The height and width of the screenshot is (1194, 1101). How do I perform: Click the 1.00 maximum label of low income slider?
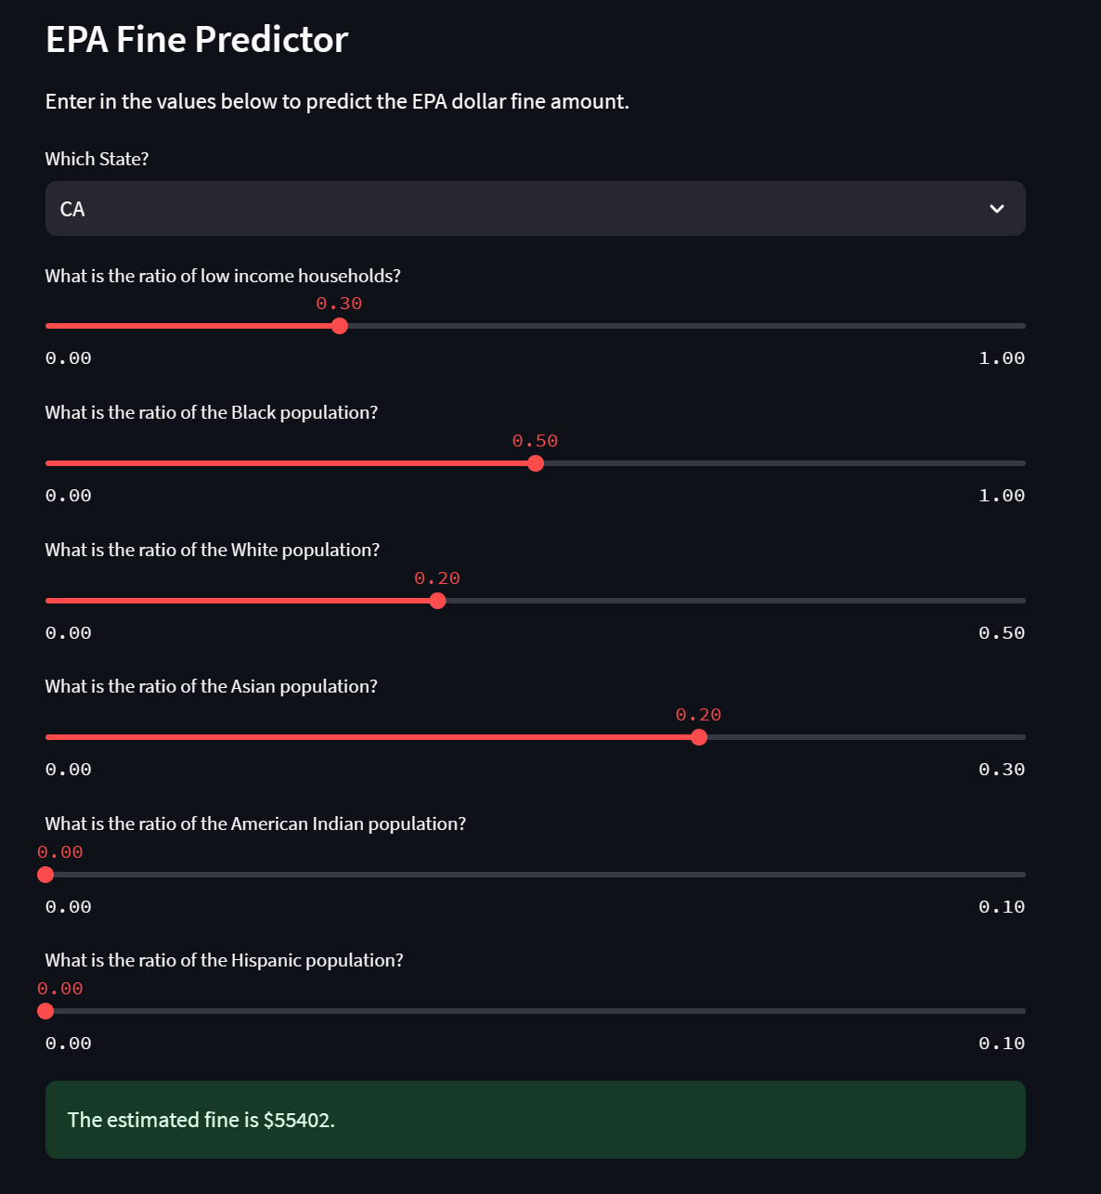(x=1001, y=358)
